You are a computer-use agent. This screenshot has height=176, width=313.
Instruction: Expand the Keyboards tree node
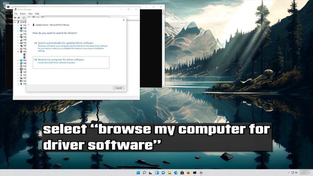(x=18, y=48)
